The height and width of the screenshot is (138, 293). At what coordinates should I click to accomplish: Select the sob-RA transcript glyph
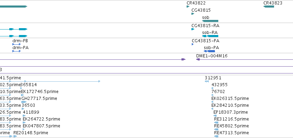pyautogui.click(x=210, y=36)
